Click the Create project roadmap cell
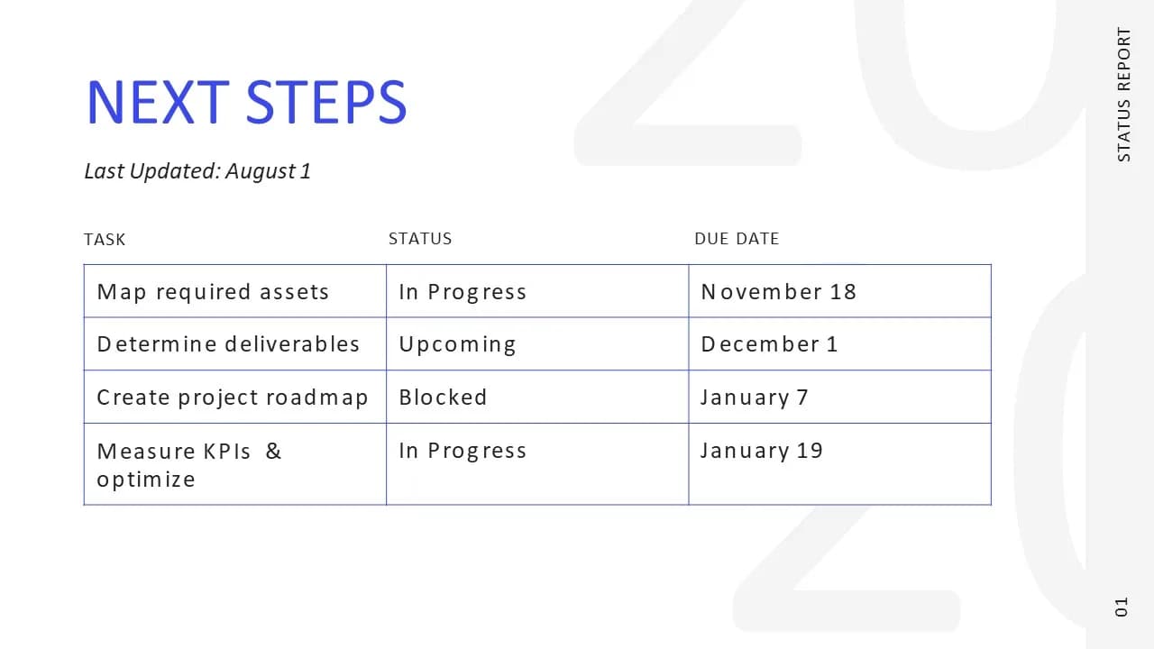This screenshot has width=1154, height=649. [235, 397]
